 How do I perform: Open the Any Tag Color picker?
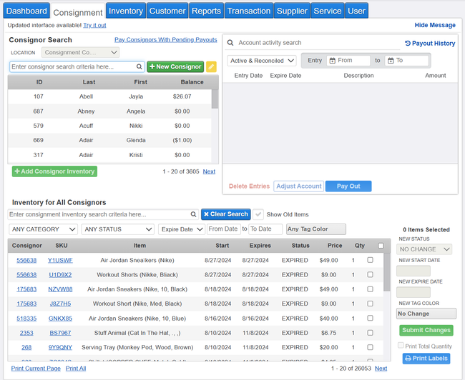point(315,229)
